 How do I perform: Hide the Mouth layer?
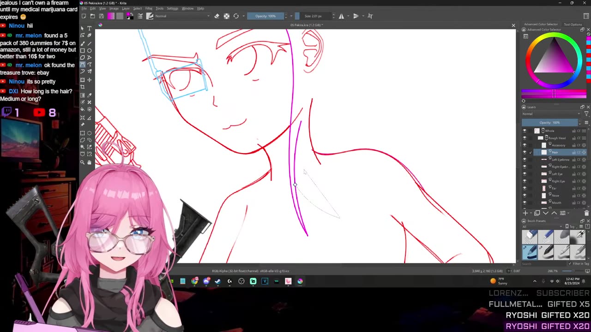click(525, 202)
